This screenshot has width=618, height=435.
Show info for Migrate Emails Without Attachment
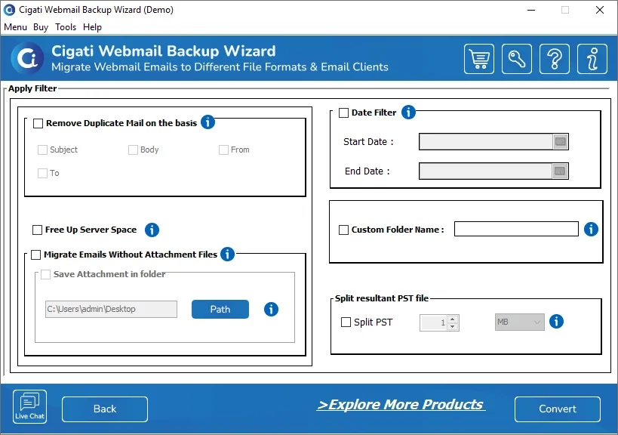click(227, 255)
